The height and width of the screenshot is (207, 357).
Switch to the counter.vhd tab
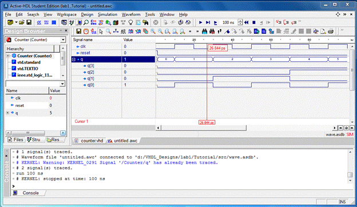pos(89,141)
